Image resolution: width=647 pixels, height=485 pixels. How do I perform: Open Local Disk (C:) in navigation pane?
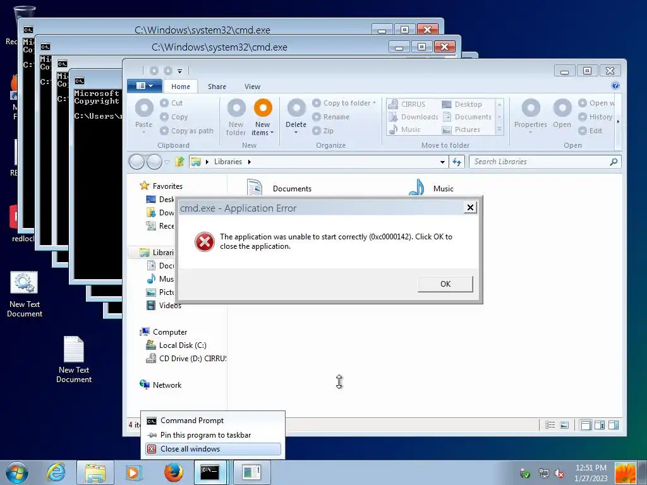[176, 345]
